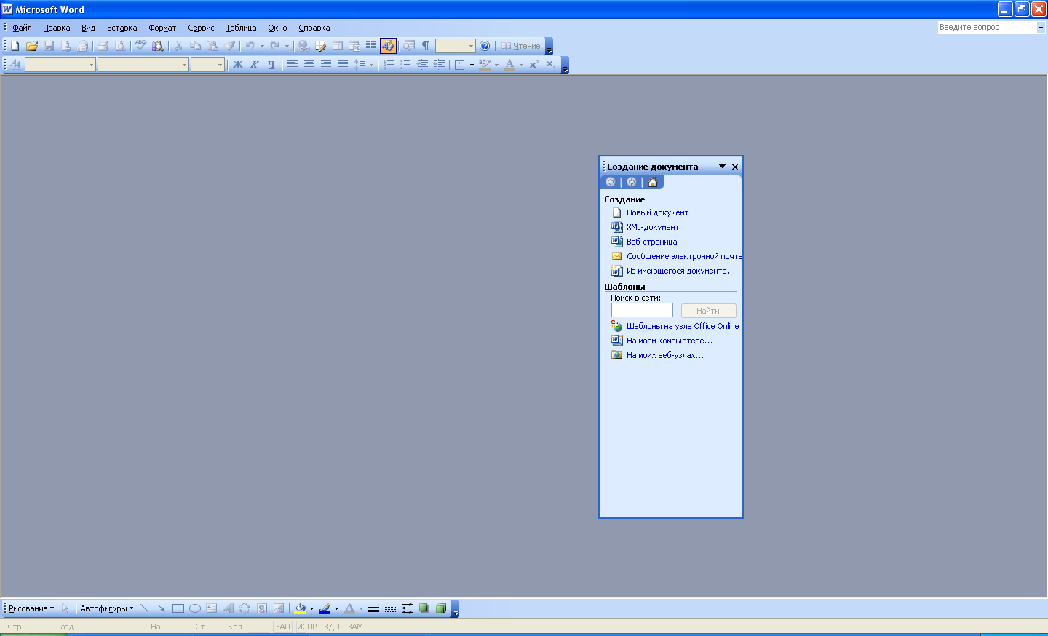Click the New blank document icon
The width and height of the screenshot is (1048, 636).
tap(15, 46)
